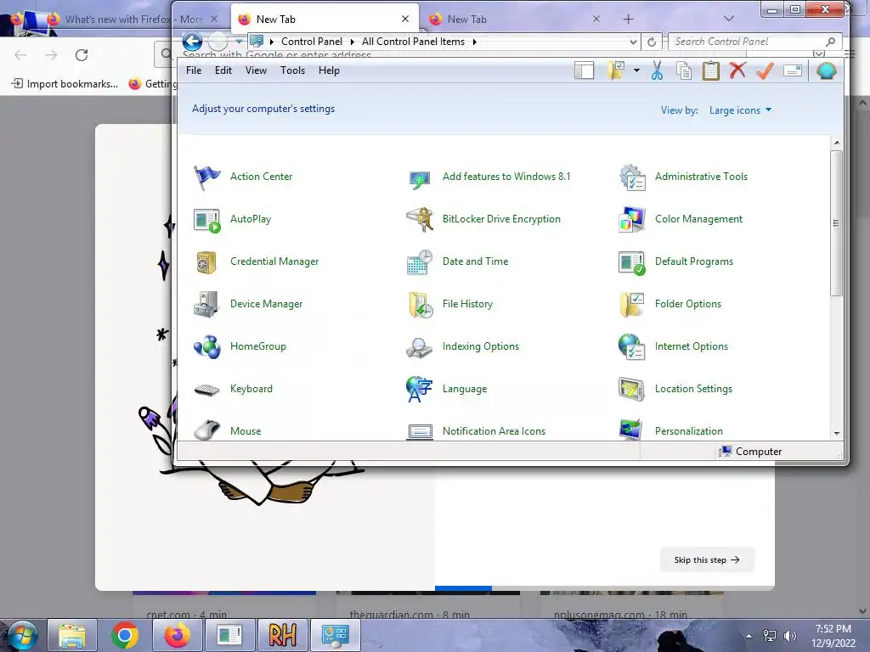870x652 pixels.
Task: Click the Paste clipboard toolbar icon
Action: coord(711,71)
